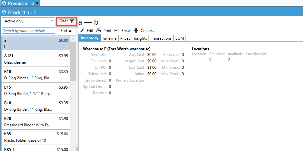Open the Prices tab
Viewport: 303px width, 151px height.
[125, 38]
